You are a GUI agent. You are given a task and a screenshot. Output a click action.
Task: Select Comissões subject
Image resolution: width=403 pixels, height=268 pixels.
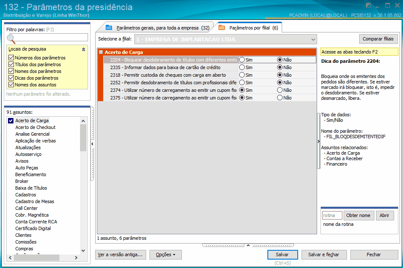click(x=26, y=242)
